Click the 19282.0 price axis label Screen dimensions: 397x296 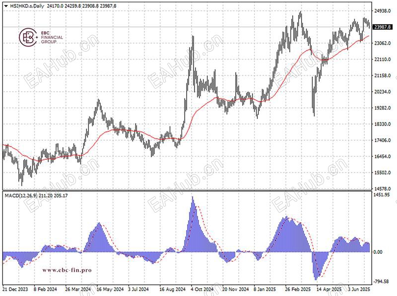(383, 108)
